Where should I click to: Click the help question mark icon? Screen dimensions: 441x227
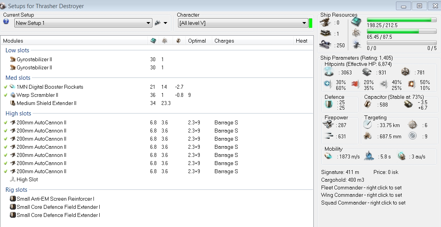click(6, 21)
